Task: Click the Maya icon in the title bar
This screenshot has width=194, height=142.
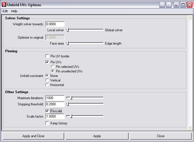Action: (4, 5)
